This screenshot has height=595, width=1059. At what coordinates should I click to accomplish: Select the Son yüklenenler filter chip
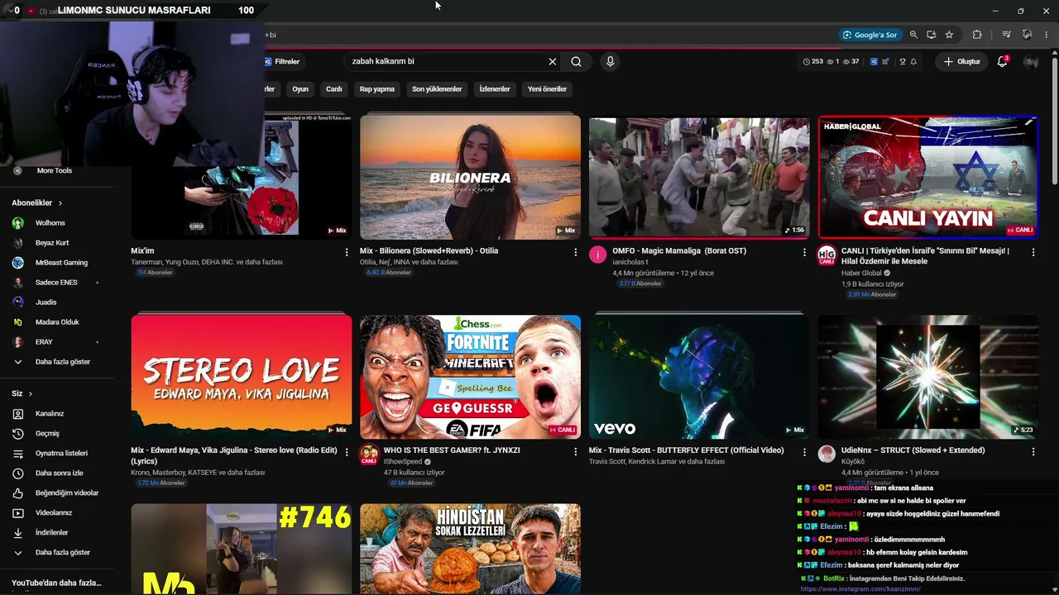click(x=437, y=89)
